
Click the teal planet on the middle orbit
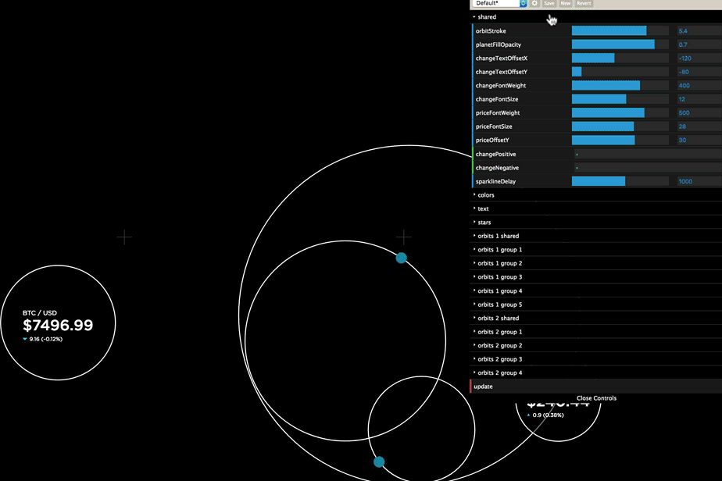[401, 258]
